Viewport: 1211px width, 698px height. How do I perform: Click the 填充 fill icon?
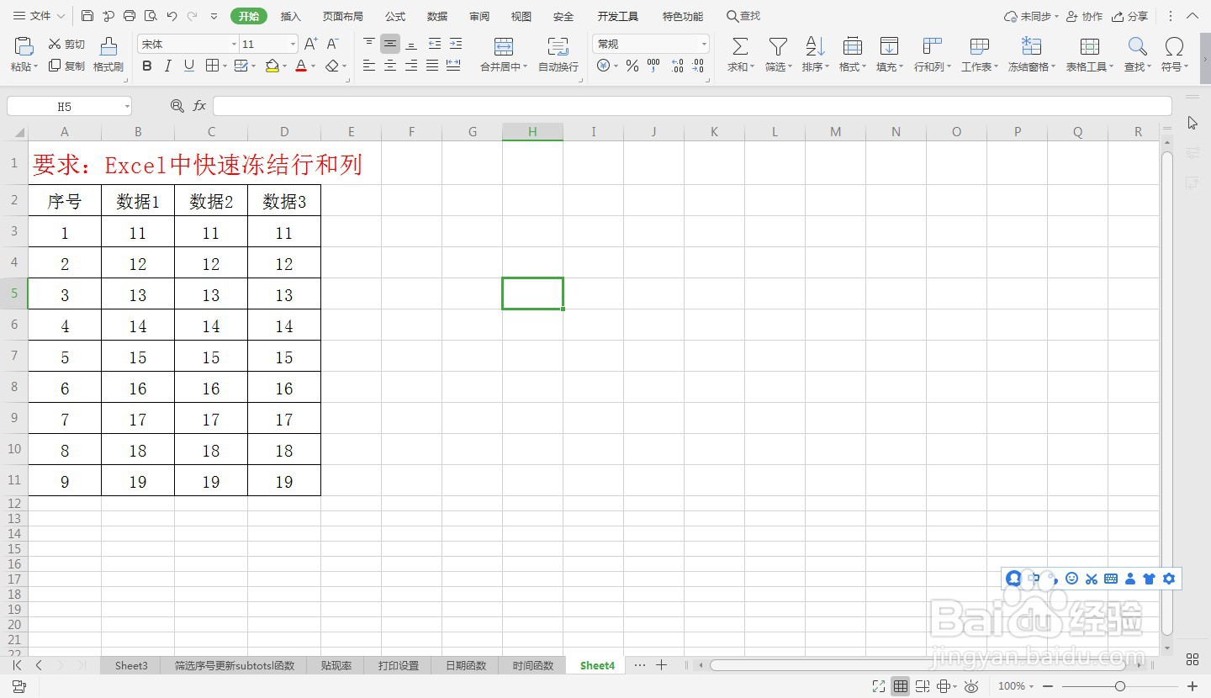889,46
